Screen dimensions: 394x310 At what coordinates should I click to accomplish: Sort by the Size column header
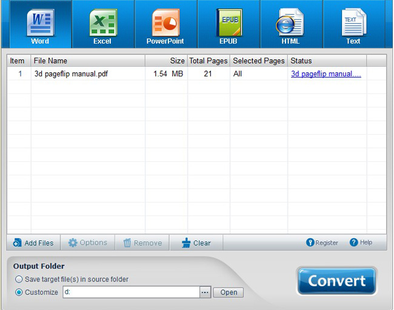coord(166,61)
